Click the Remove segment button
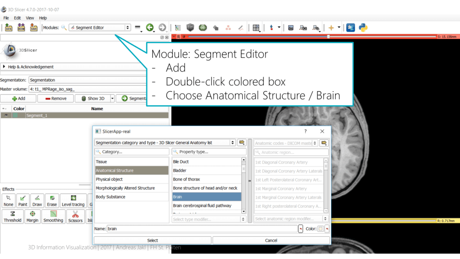460x259 pixels. tap(56, 98)
